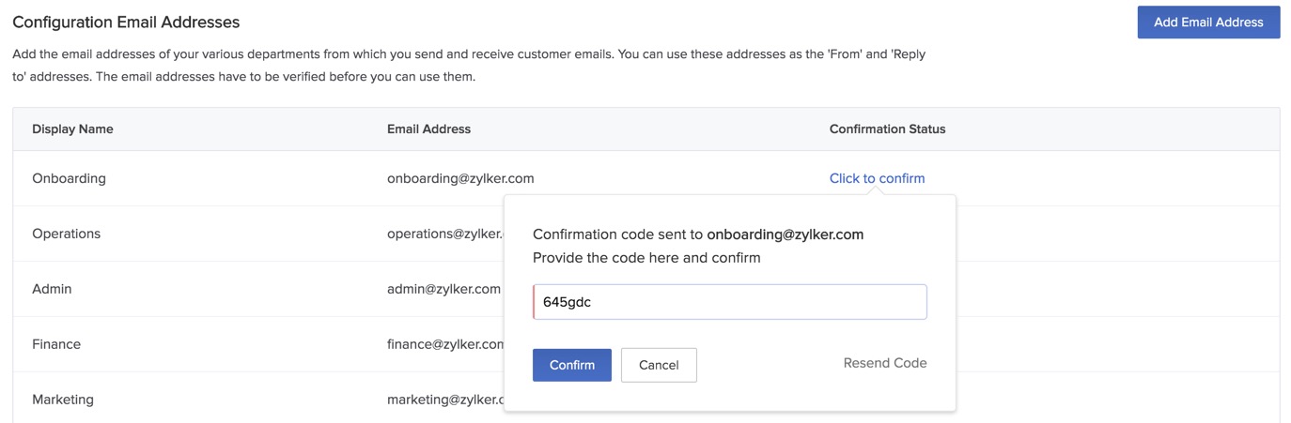The width and height of the screenshot is (1291, 423).
Task: Select the Onboarding display name
Action: [69, 178]
